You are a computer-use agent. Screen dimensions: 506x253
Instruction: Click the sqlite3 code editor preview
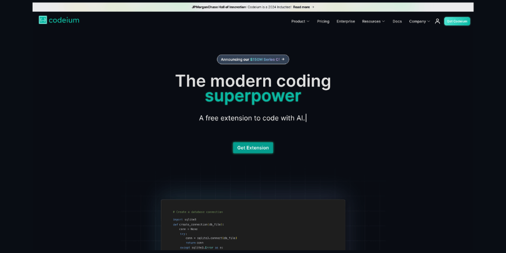click(253, 225)
